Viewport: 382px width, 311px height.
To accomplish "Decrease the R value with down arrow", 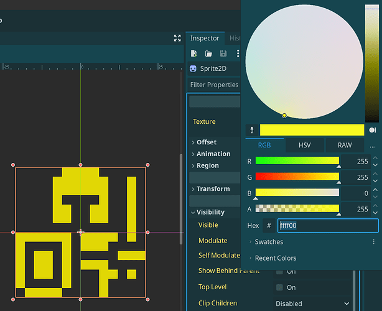I will (x=375, y=165).
